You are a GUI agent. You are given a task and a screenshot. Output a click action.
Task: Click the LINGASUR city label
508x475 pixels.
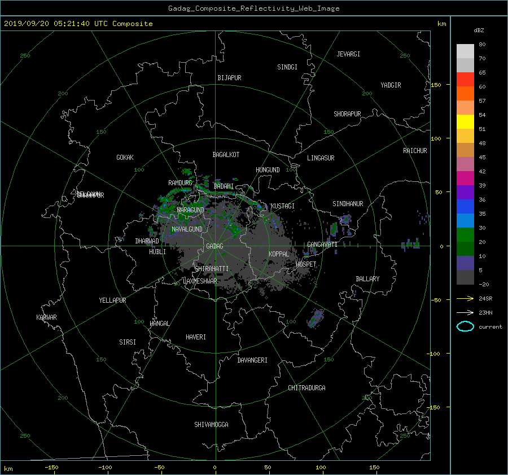pos(321,158)
